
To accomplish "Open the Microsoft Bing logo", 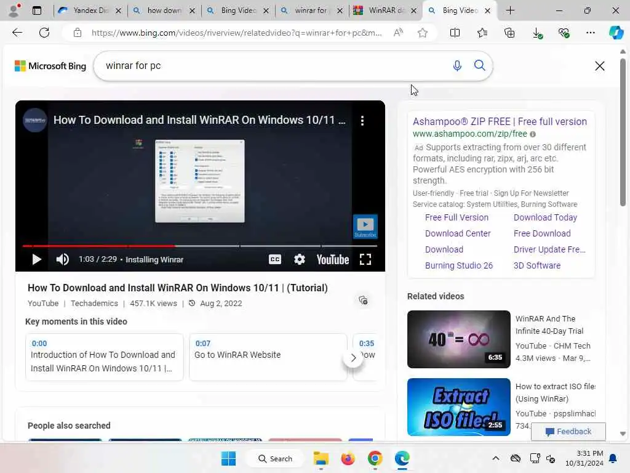I will pyautogui.click(x=50, y=66).
